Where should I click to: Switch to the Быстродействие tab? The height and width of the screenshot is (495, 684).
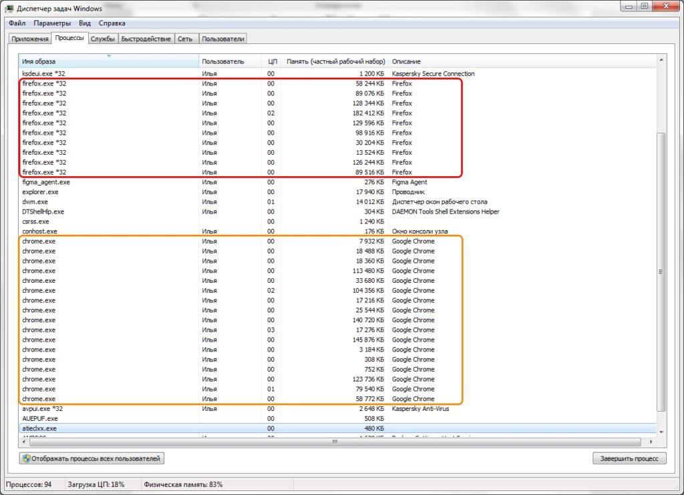tap(146, 39)
